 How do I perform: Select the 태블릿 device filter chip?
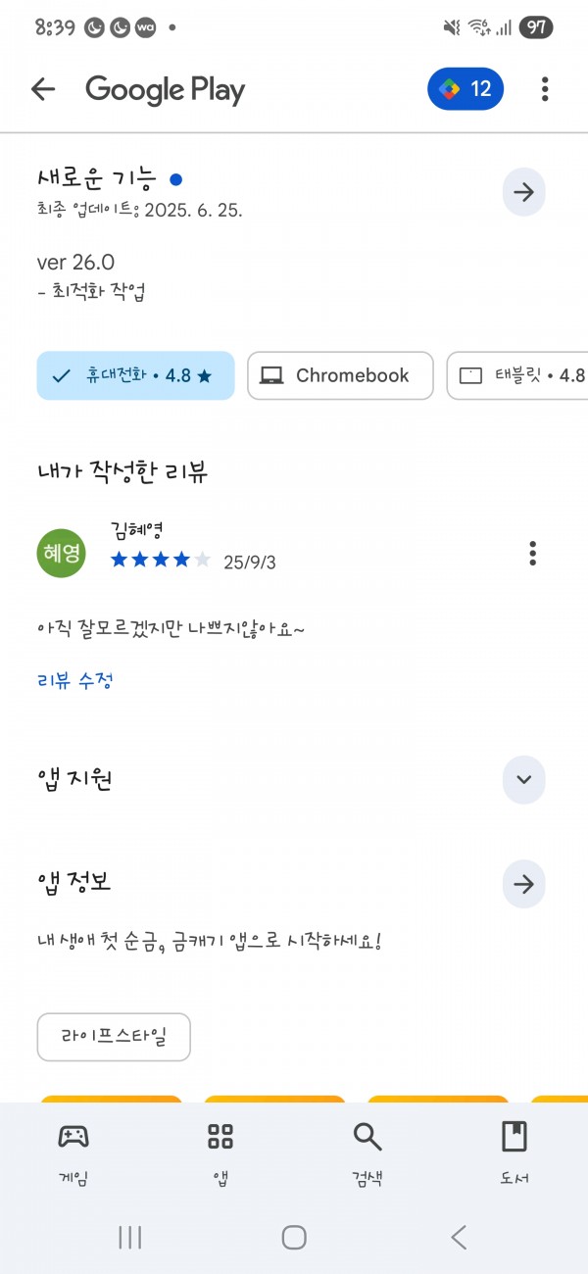point(517,375)
